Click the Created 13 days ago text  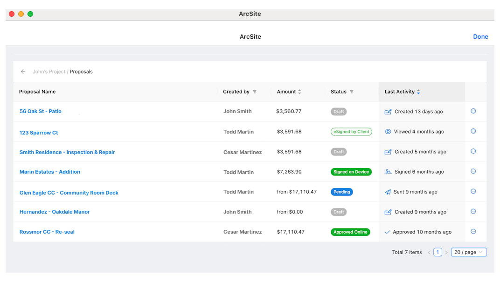(419, 111)
